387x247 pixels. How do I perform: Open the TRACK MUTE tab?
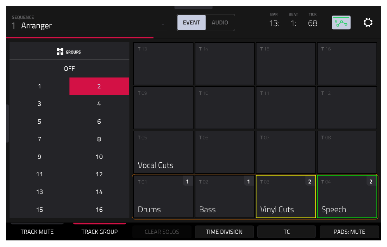(x=37, y=232)
